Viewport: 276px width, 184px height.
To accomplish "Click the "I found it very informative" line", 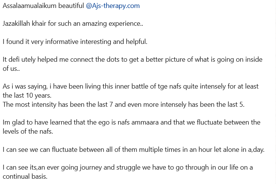I will click(75, 42).
